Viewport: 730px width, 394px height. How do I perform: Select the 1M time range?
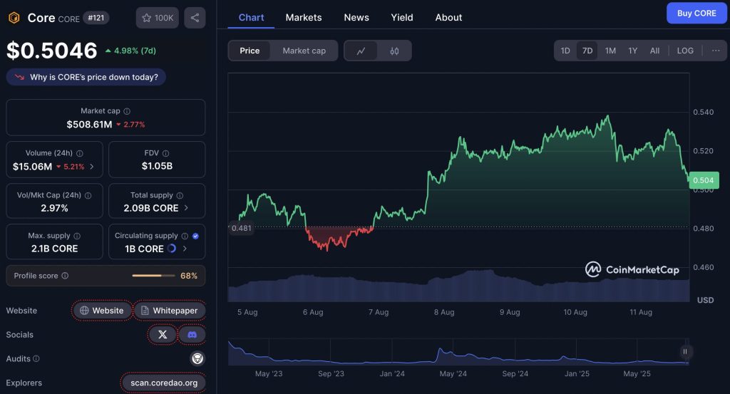point(610,51)
